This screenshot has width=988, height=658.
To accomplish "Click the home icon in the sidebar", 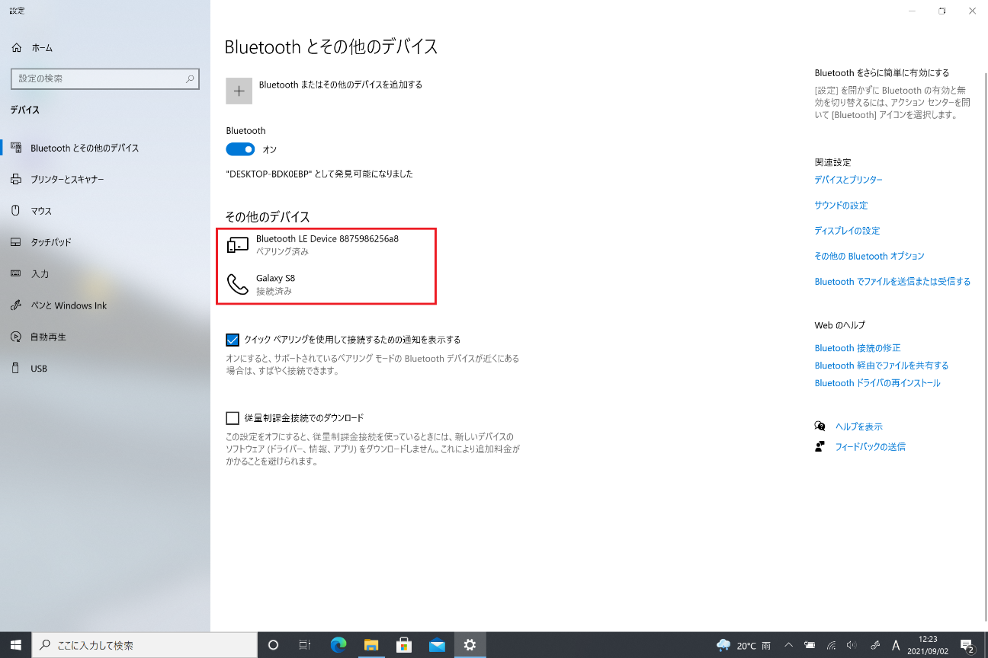I will click(x=16, y=47).
